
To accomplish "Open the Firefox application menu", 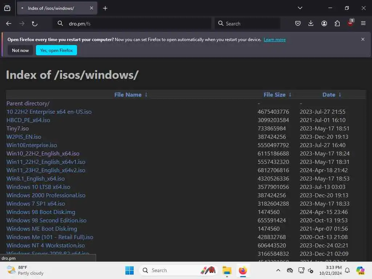I will click(363, 23).
